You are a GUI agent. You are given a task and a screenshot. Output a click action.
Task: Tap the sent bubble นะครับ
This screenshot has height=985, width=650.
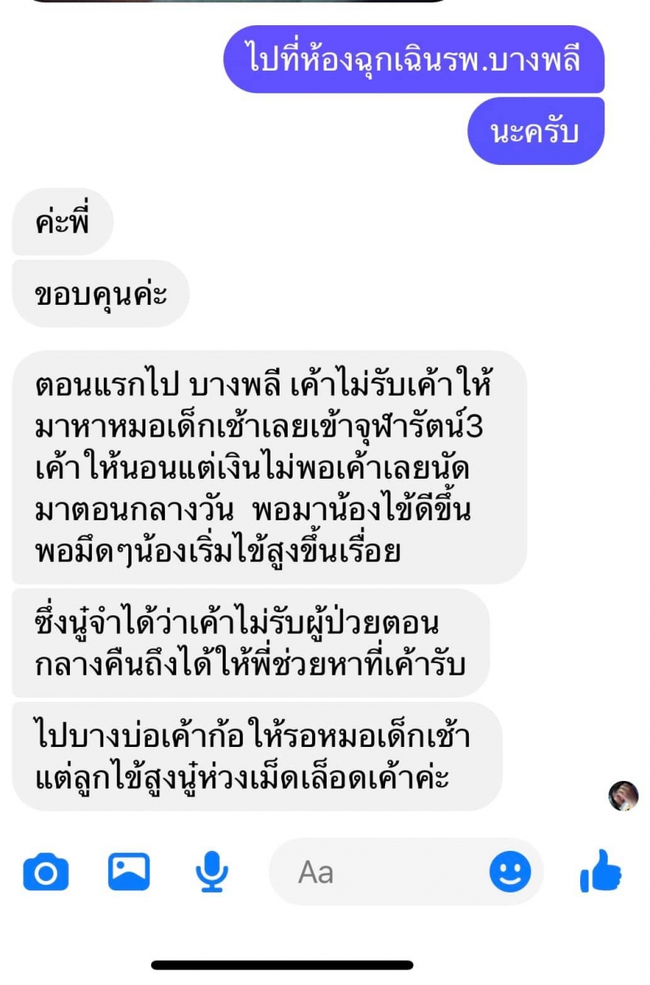(x=536, y=131)
